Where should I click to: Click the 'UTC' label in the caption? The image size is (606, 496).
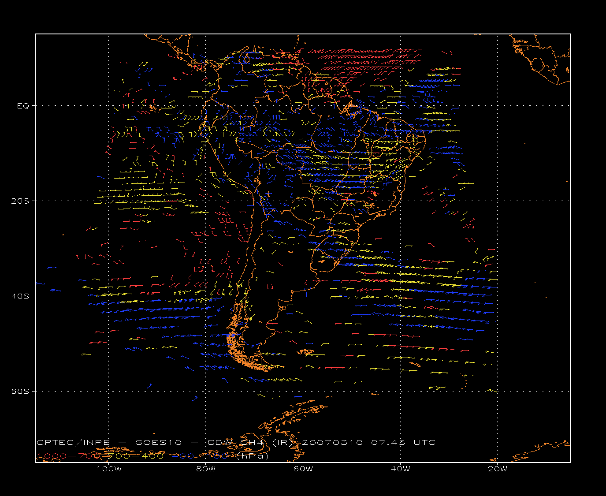(424, 443)
